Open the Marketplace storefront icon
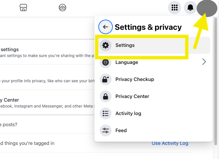The height and width of the screenshot is (159, 219). click(x=23, y=8)
